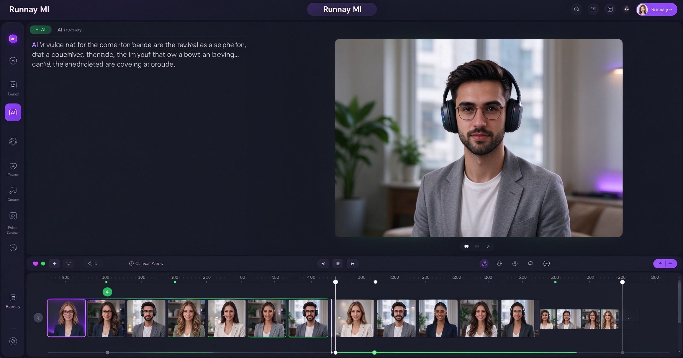Click the green plus marker on timeline
Screen dimensions: 683x358
[107, 292]
